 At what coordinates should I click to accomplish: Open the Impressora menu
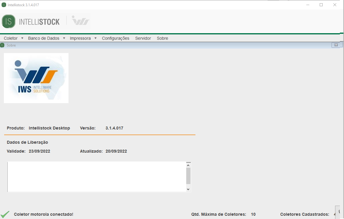(80, 38)
